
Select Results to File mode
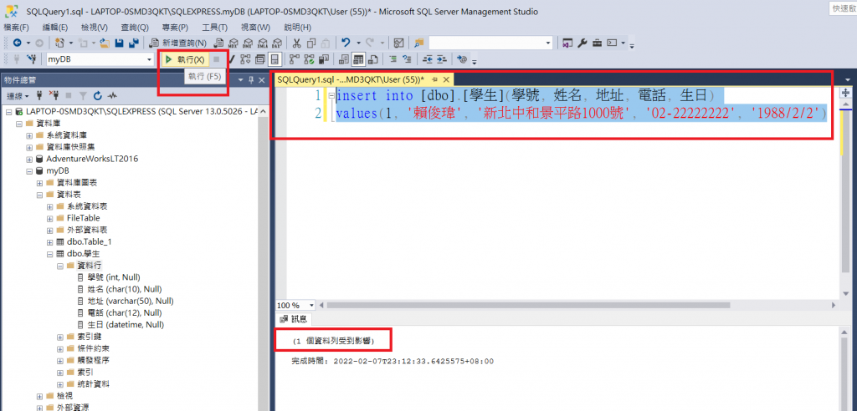373,59
